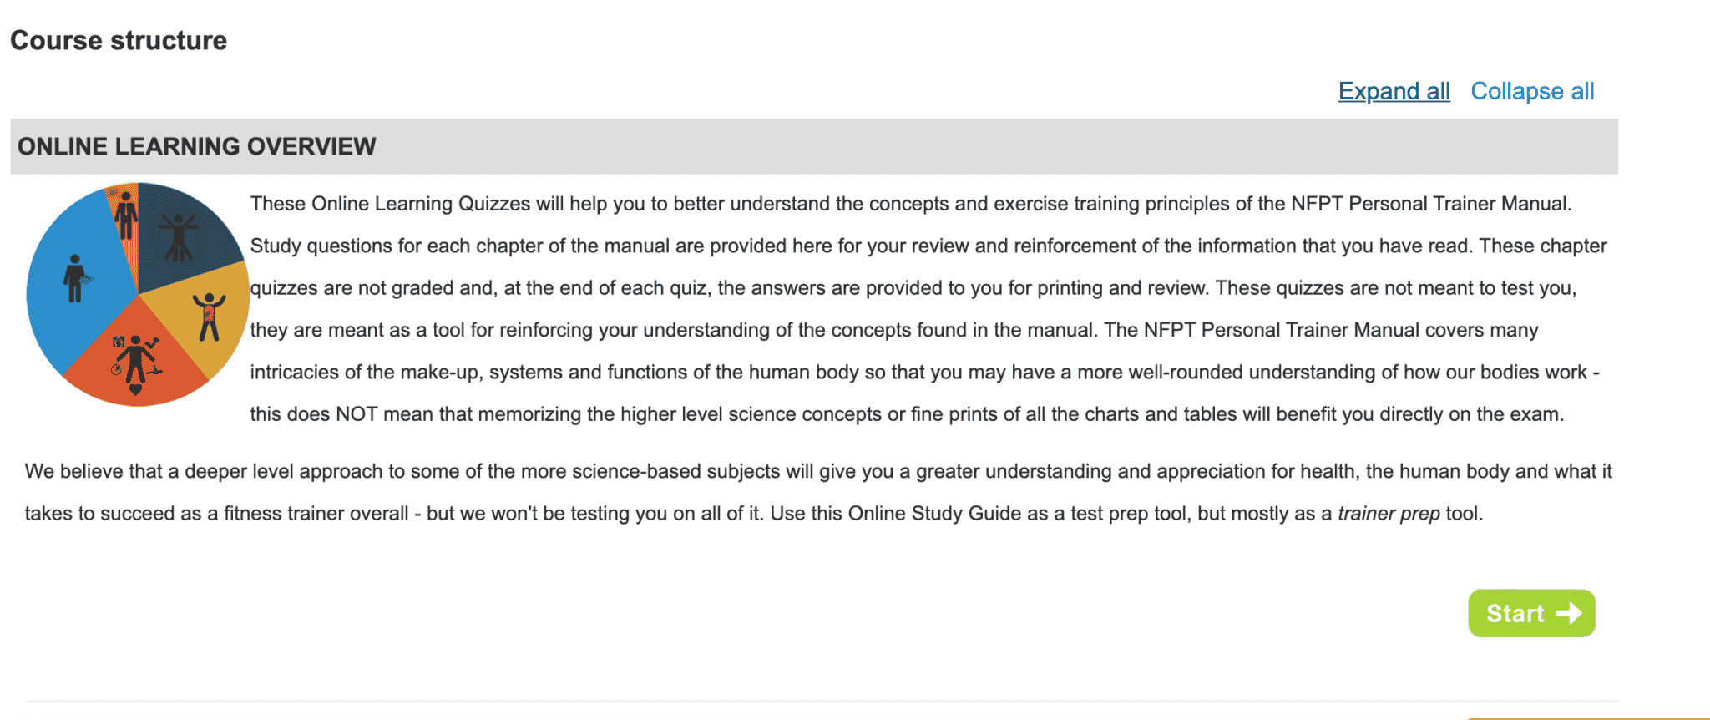Image resolution: width=1710 pixels, height=720 pixels.
Task: Click the checkmark icon in the red slice
Action: click(151, 342)
